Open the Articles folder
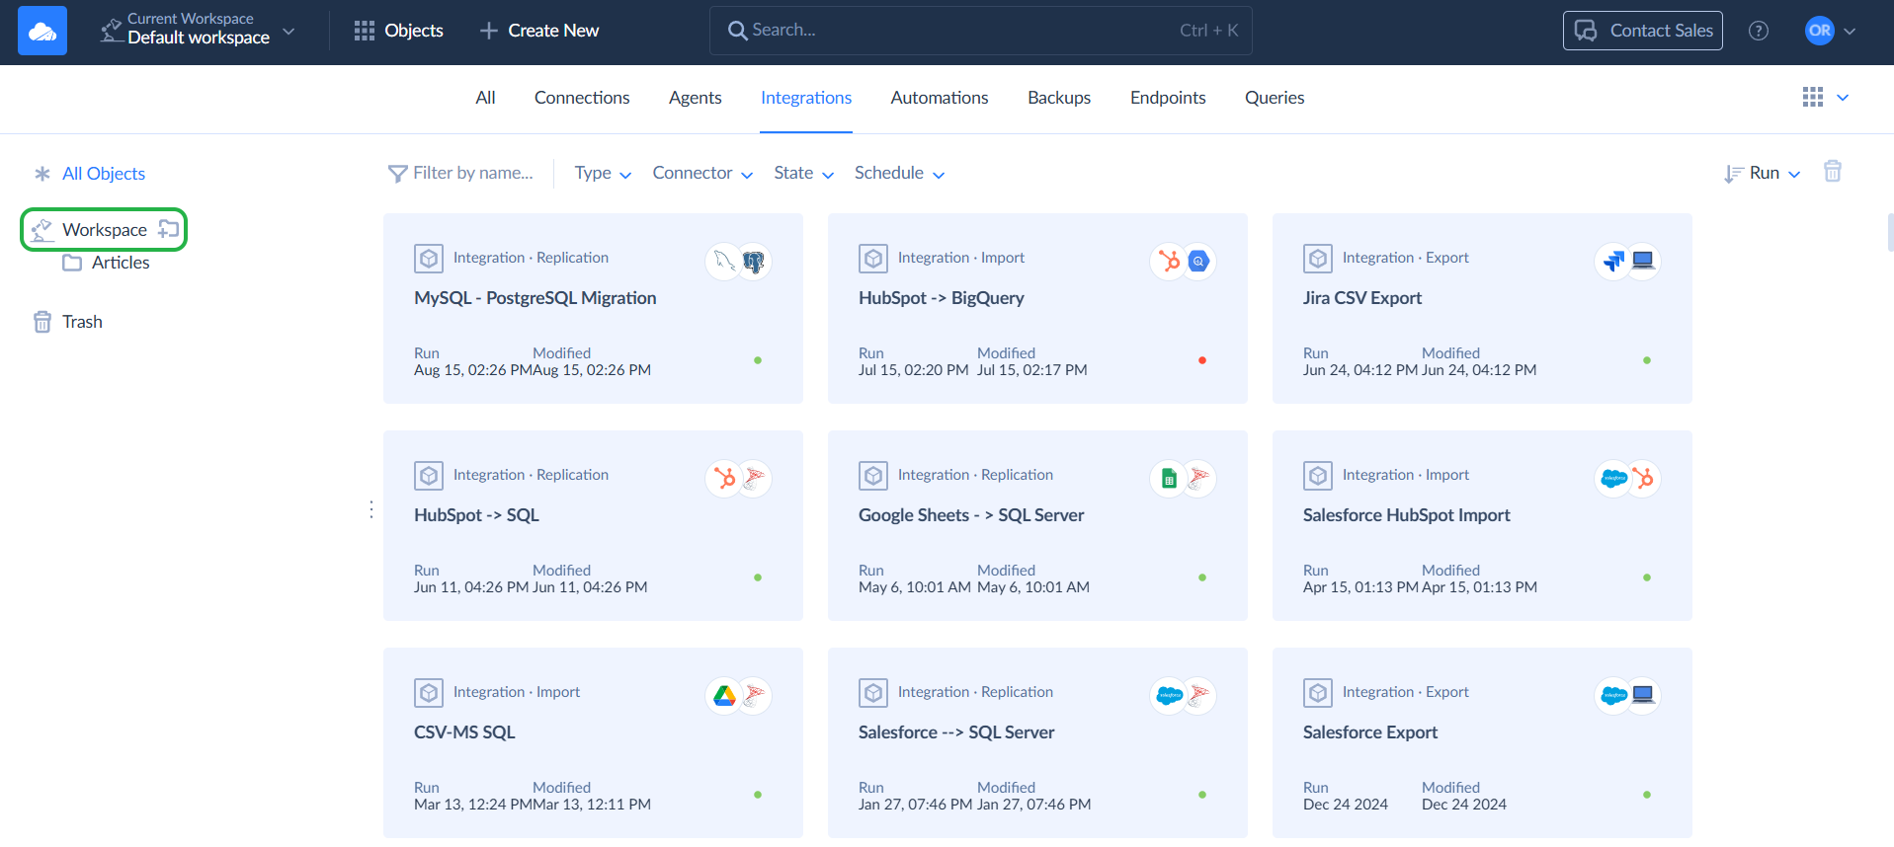1894x847 pixels. [107, 263]
